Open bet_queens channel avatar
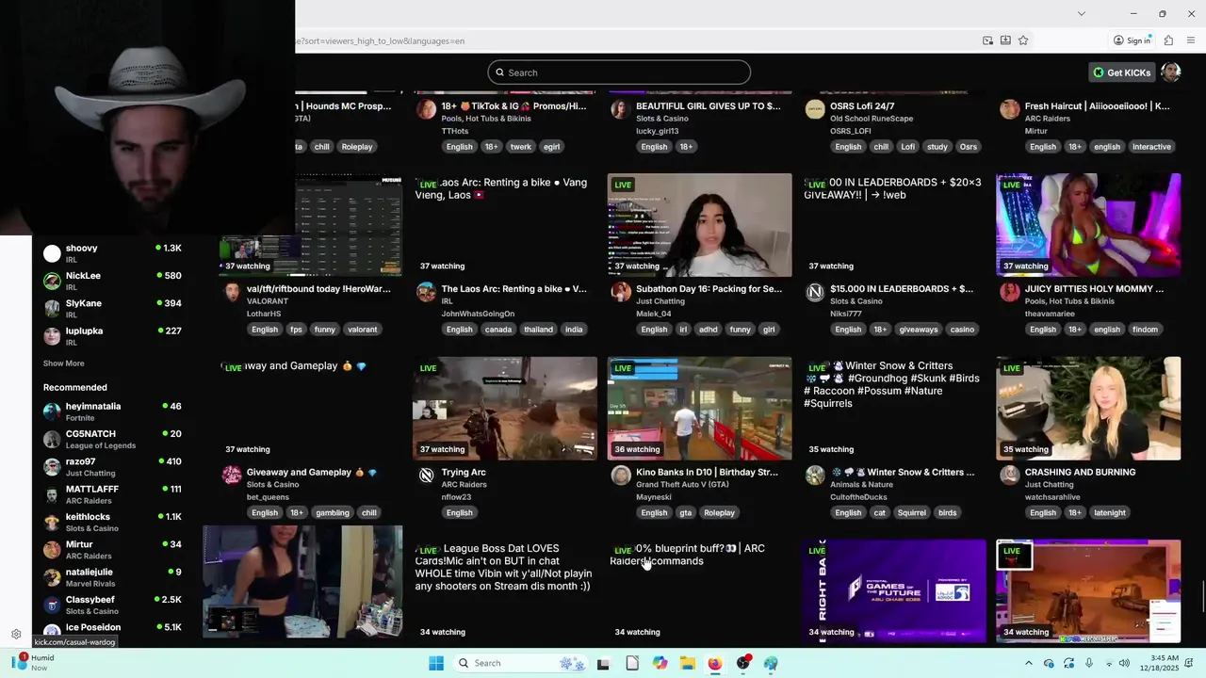The height and width of the screenshot is (678, 1206). [232, 475]
